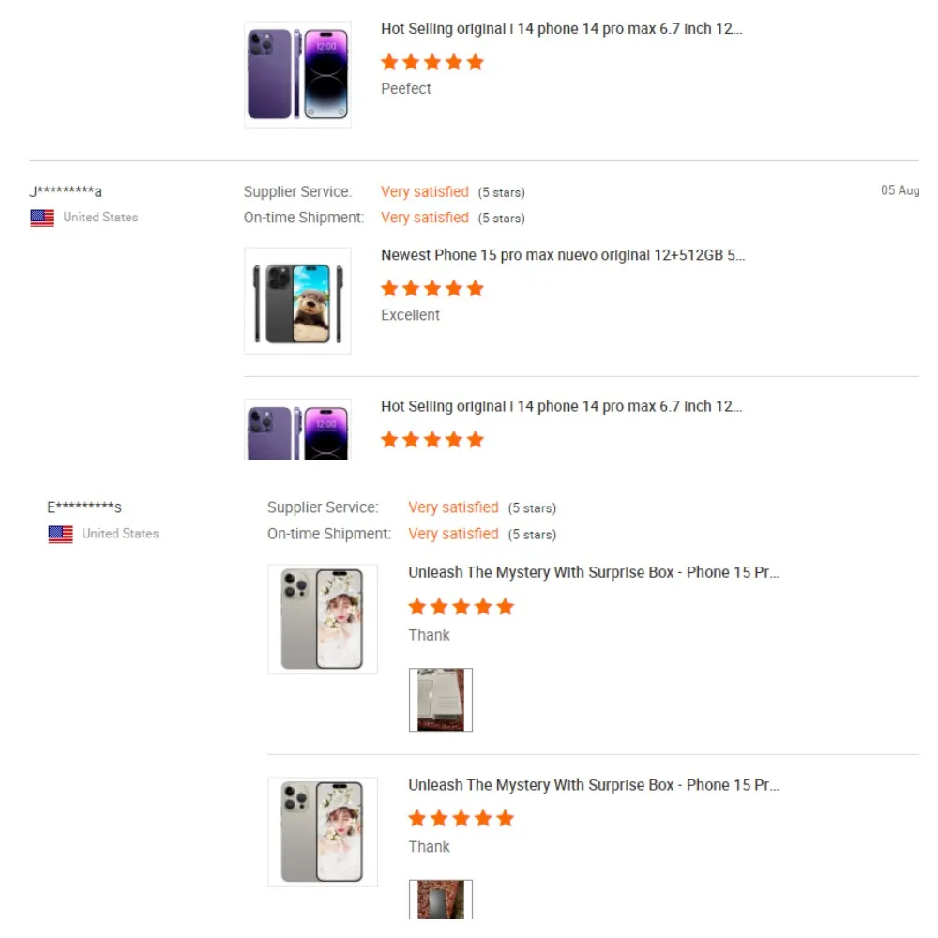Open the partially cropped purple phone 14 thumbnail

(297, 431)
